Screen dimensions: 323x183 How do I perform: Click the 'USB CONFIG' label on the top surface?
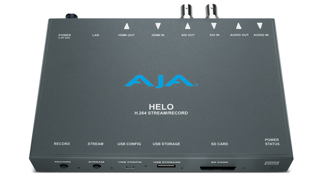click(x=129, y=144)
